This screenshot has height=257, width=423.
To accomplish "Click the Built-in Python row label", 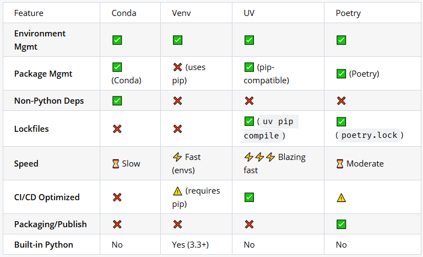I will point(44,244).
